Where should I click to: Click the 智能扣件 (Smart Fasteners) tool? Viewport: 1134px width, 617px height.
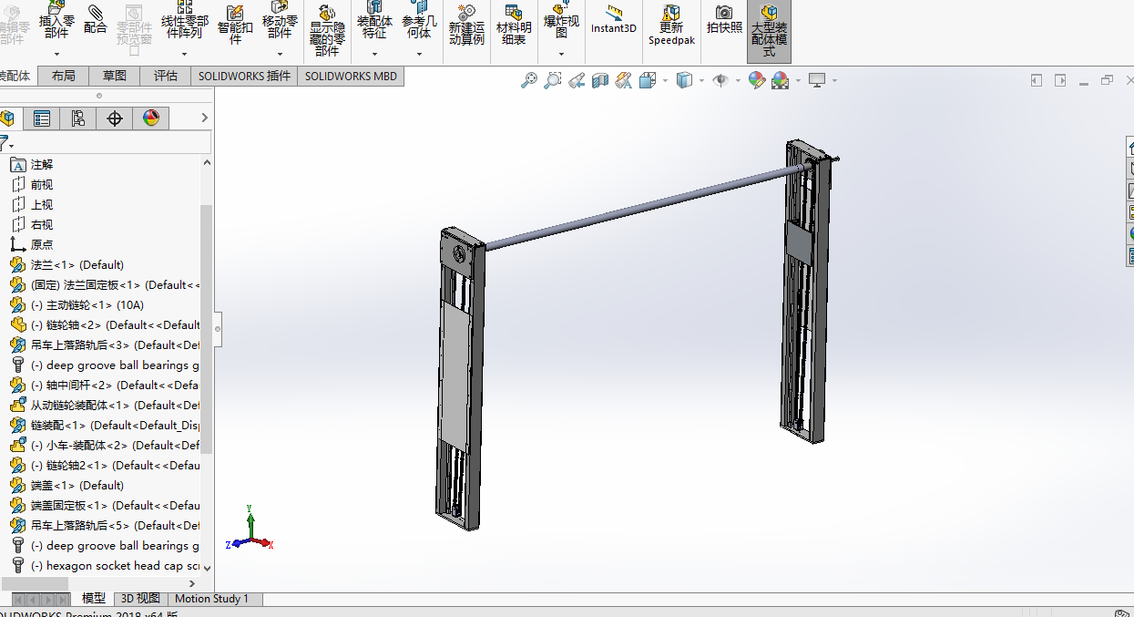point(235,24)
